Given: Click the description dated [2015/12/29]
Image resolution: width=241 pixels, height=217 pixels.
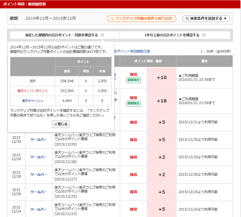Looking at the screenshot, I should [85, 140].
